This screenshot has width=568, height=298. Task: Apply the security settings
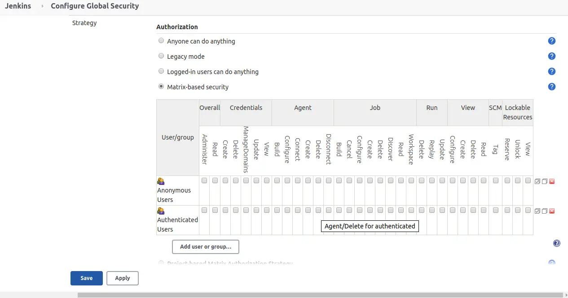[x=123, y=278]
